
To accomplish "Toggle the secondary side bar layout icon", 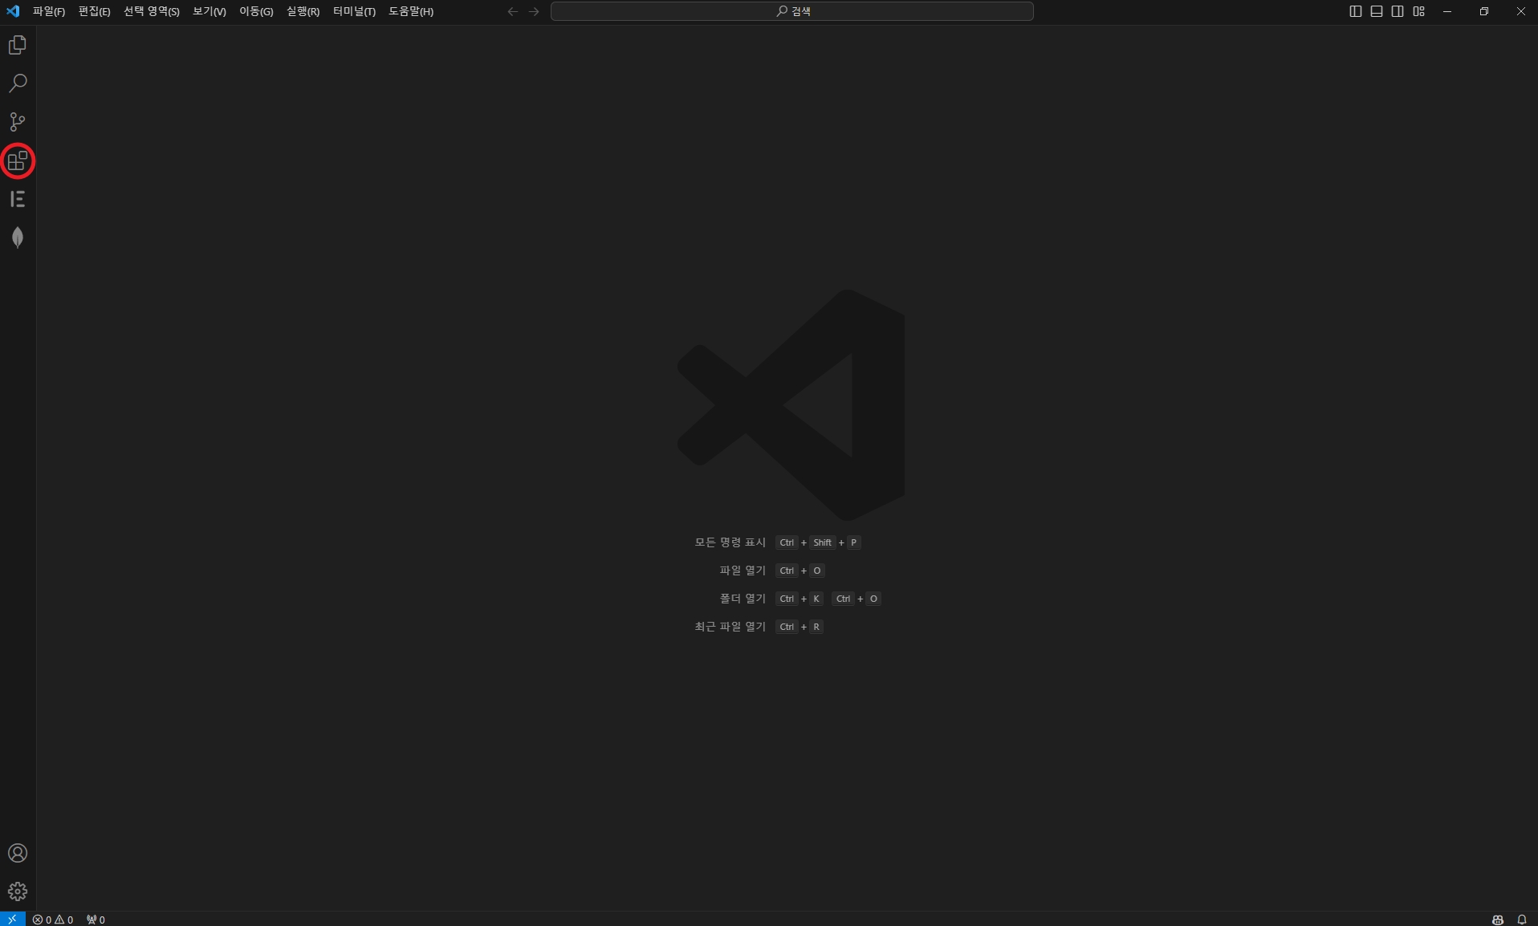I will tap(1398, 11).
